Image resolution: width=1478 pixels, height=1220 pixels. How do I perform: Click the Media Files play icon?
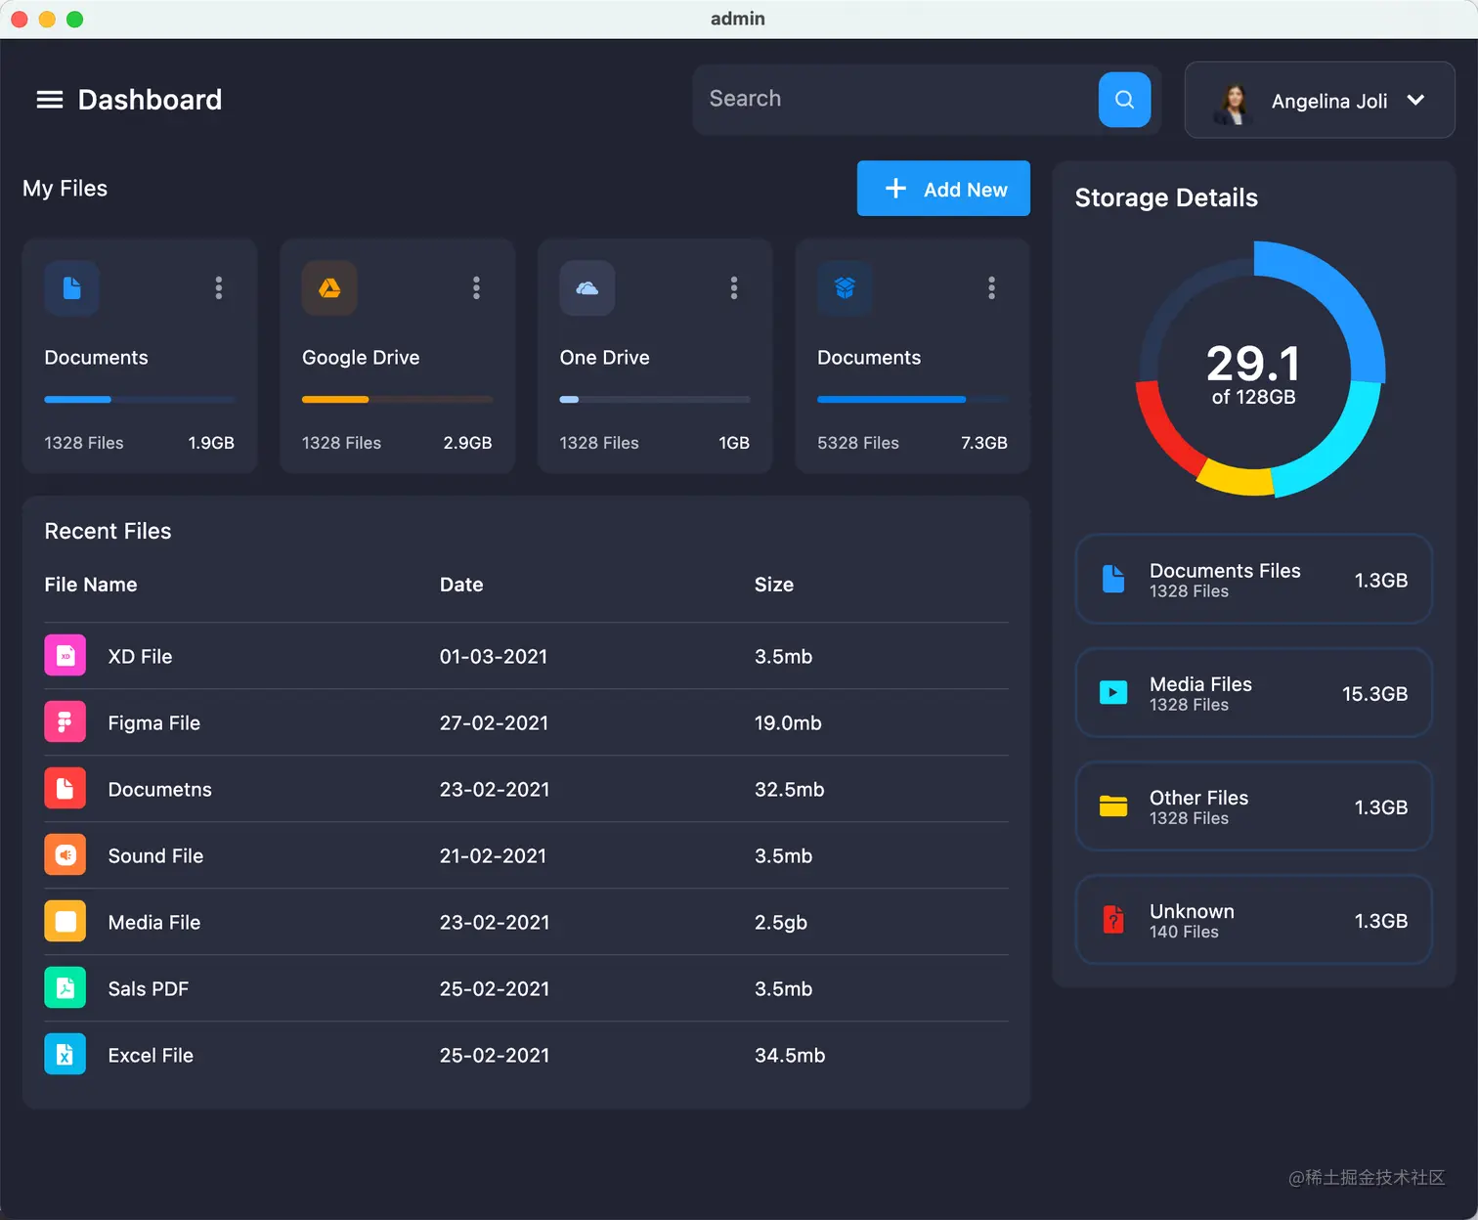point(1113,693)
